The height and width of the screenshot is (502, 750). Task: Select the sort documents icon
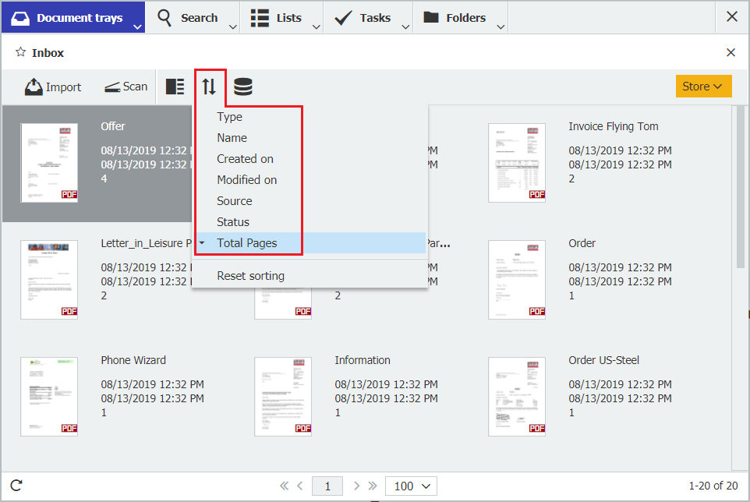(210, 87)
